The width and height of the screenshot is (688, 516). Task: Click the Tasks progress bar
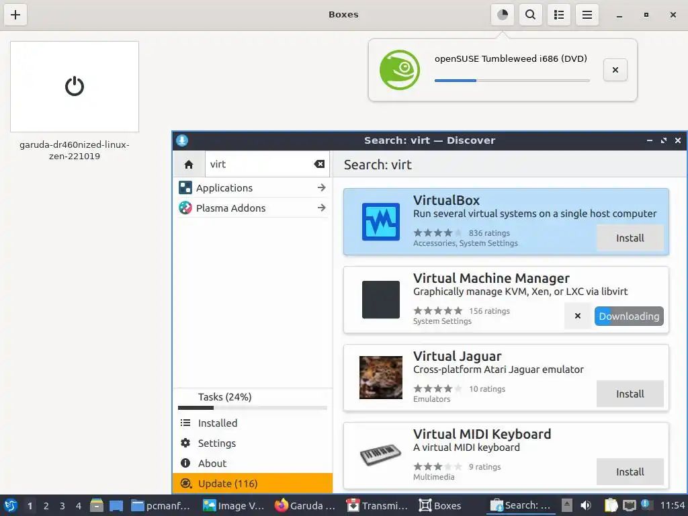[253, 408]
